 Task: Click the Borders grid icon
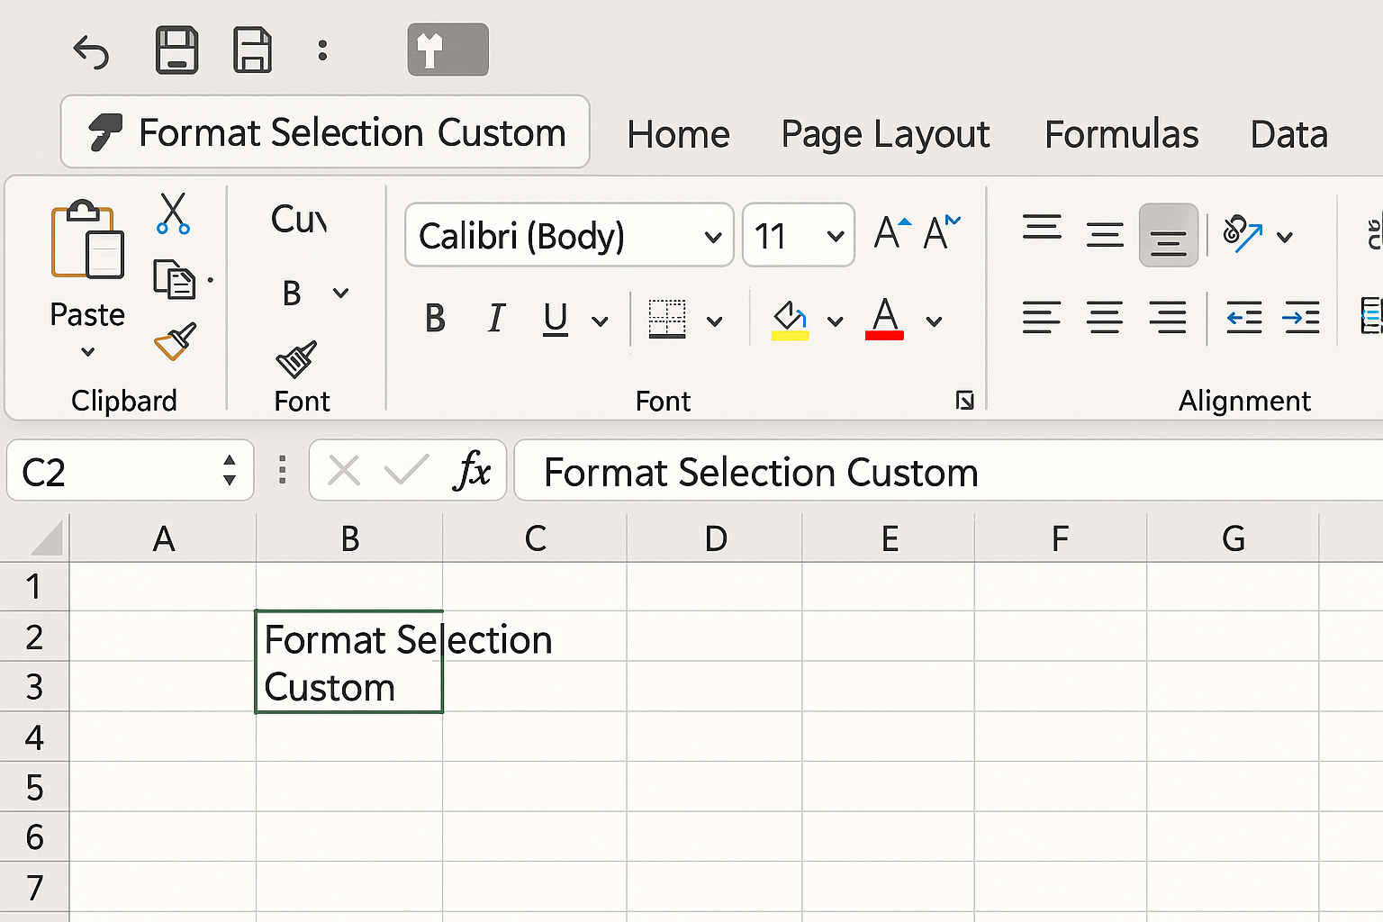click(x=667, y=319)
